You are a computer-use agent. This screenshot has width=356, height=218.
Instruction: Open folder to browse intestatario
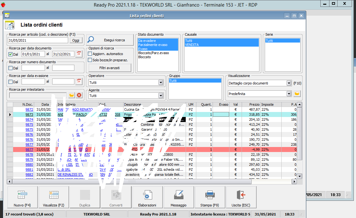tap(72, 95)
